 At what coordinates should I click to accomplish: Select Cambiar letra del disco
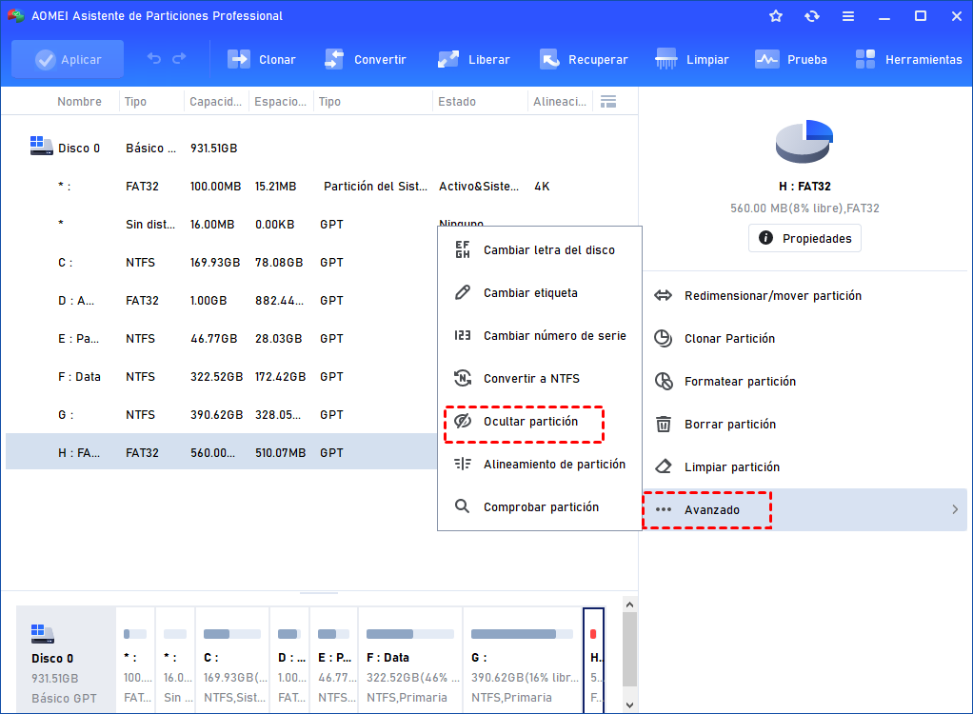pyautogui.click(x=539, y=250)
